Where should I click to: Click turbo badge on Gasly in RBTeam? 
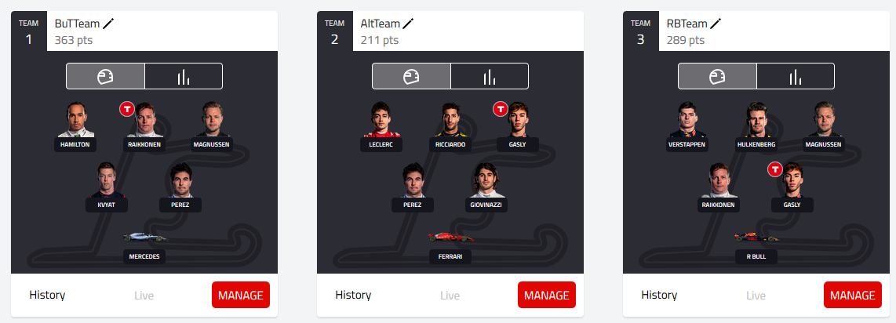(775, 169)
